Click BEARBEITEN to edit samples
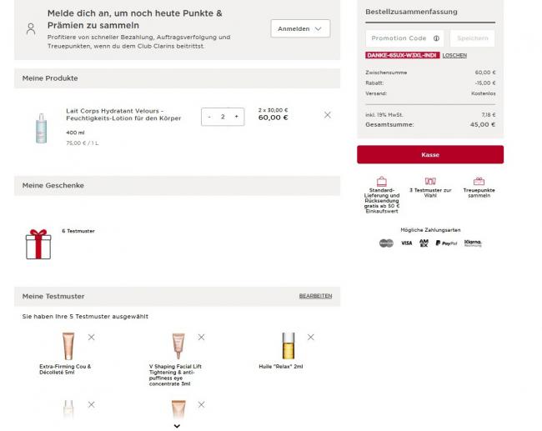This screenshot has height=431, width=542. coord(315,296)
